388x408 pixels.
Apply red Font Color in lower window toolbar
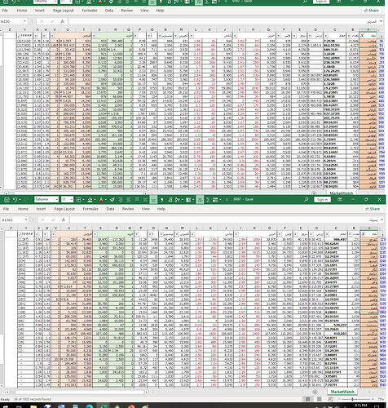pyautogui.click(x=101, y=200)
